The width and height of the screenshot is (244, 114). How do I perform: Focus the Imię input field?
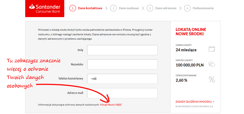click(x=123, y=50)
